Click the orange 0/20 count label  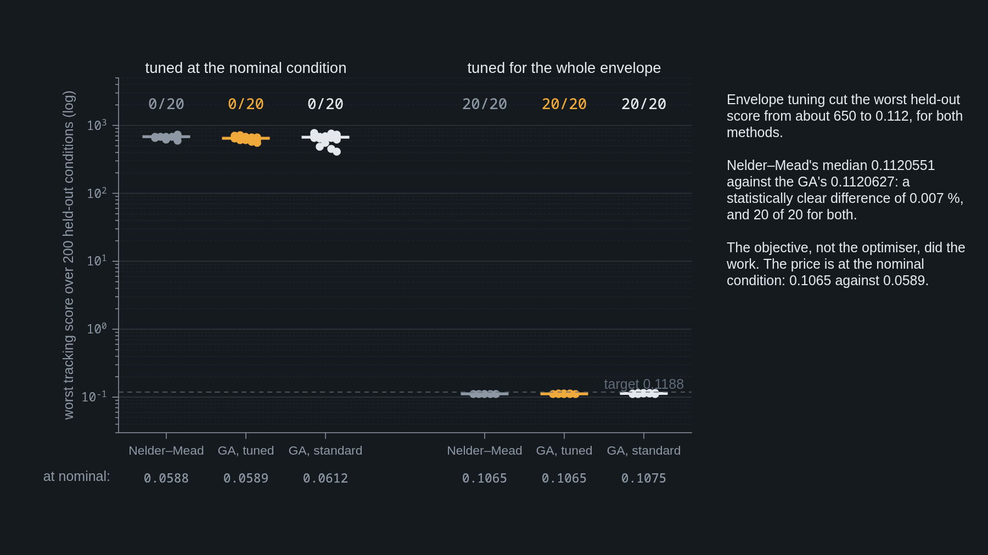click(x=246, y=104)
